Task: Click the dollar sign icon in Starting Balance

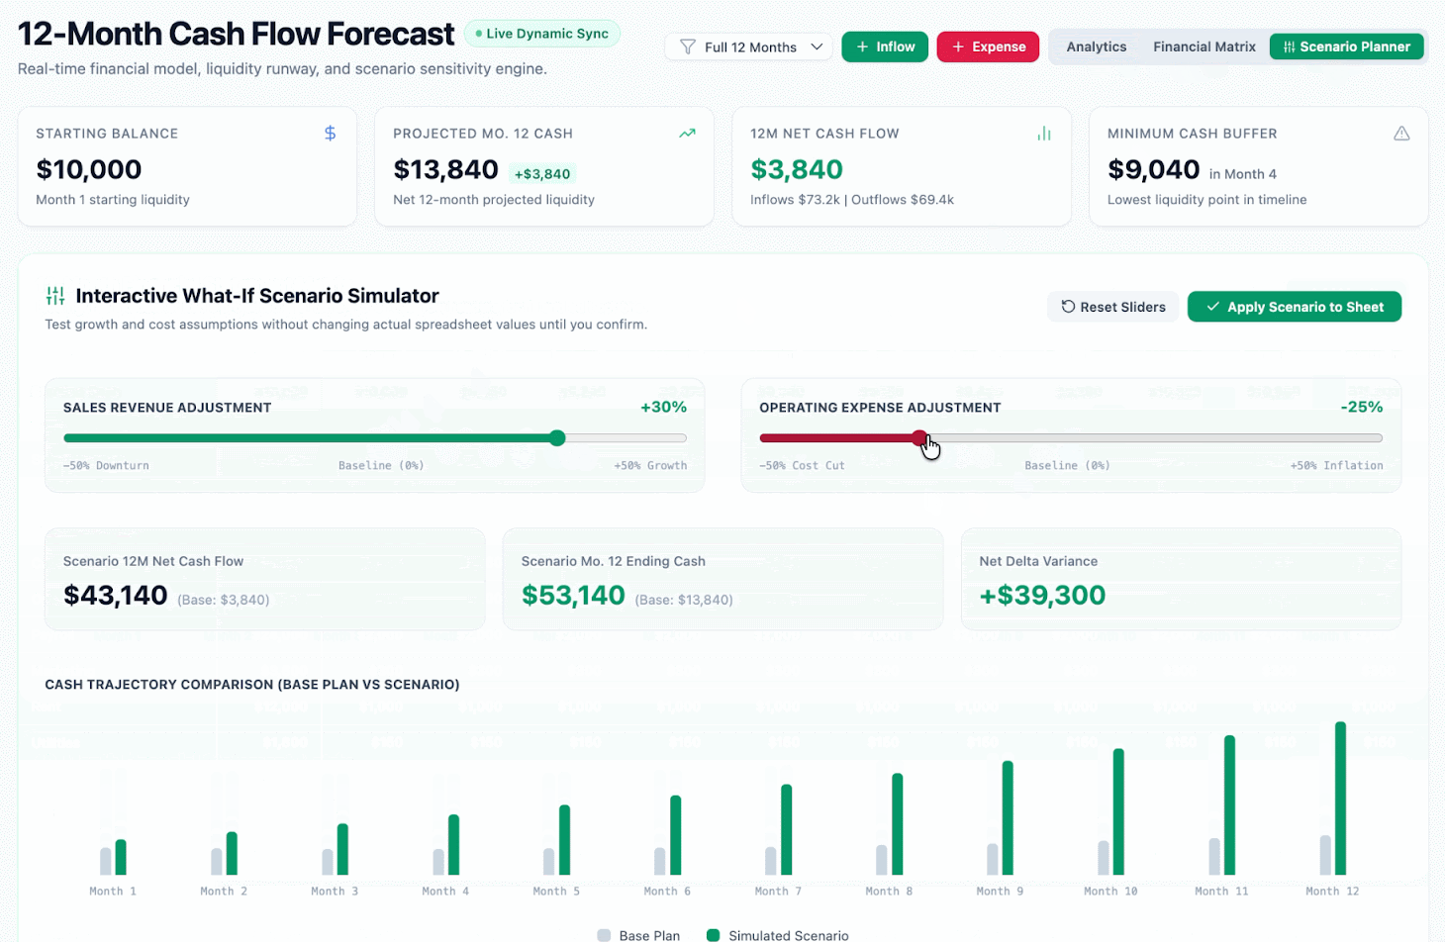Action: tap(331, 134)
